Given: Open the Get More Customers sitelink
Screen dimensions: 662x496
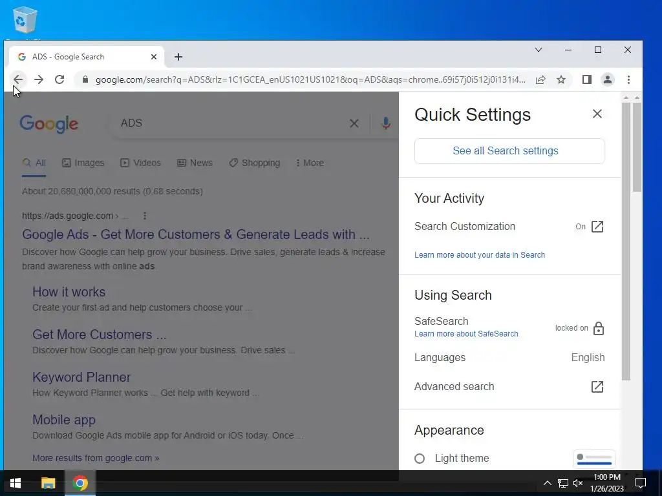Looking at the screenshot, I should coord(99,335).
